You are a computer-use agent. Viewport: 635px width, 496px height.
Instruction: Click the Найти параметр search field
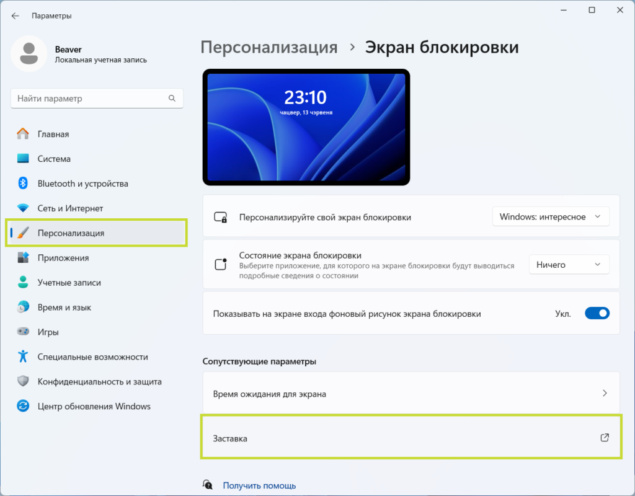tap(97, 99)
